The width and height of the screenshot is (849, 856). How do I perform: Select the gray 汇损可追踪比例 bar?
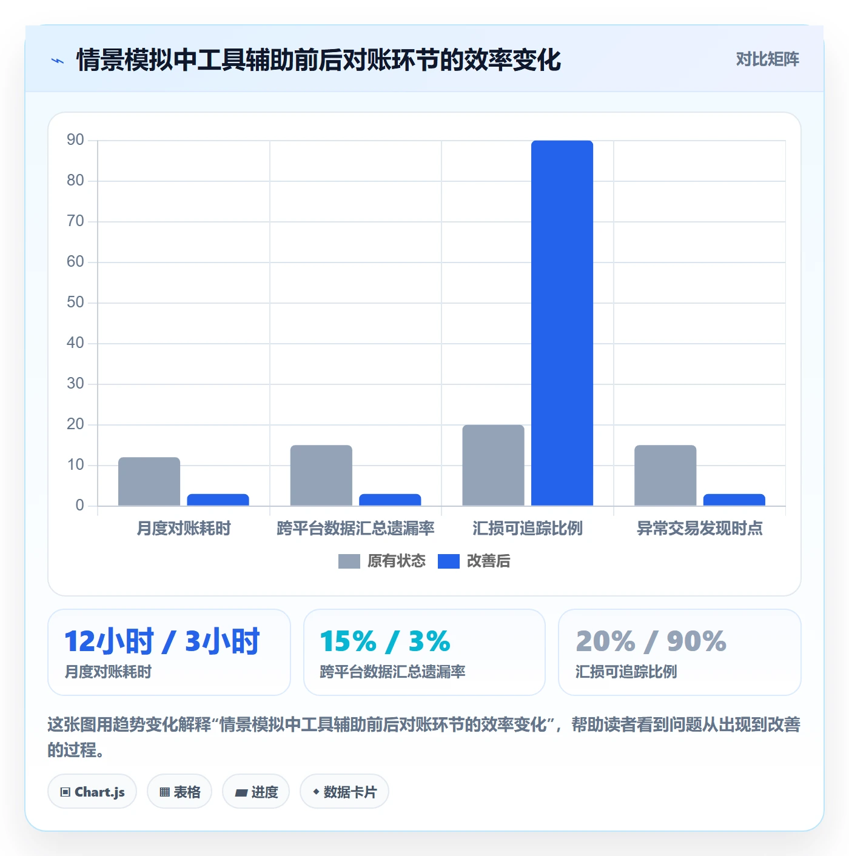coord(494,465)
